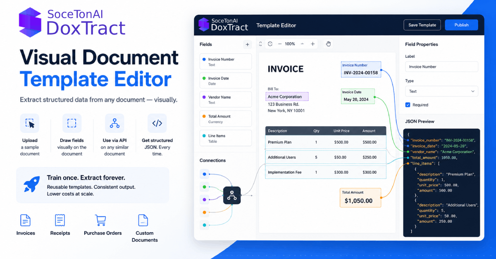This screenshot has height=259, width=496.
Task: Click the plus icon beside Fields heading
Action: coord(247,44)
